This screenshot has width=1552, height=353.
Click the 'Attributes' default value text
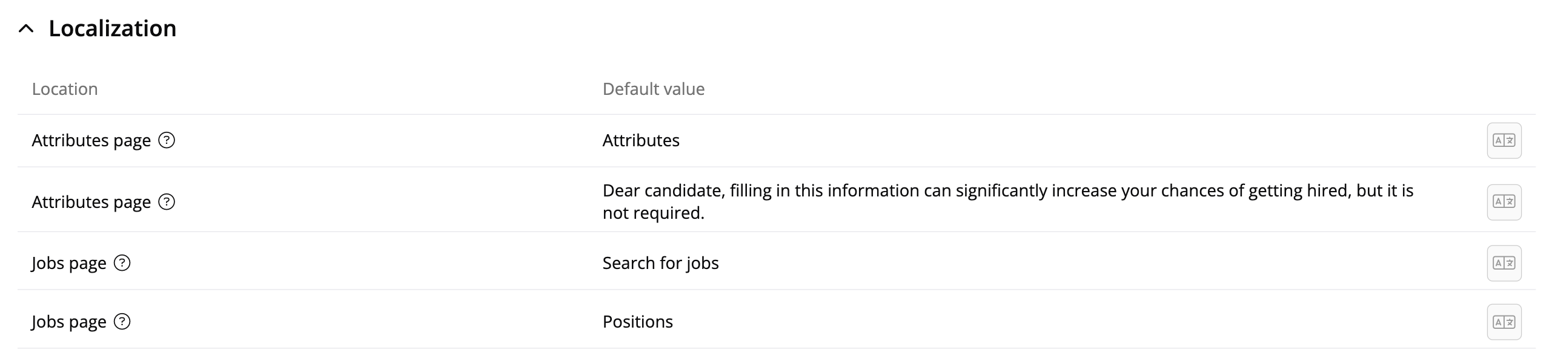(641, 140)
